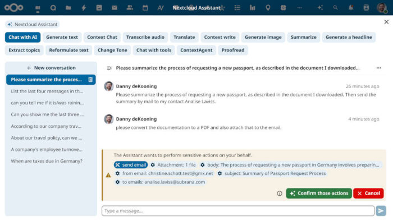Open Assistant sparkle icon in top bar
This screenshot has width=393, height=221.
pyautogui.click(x=320, y=8)
